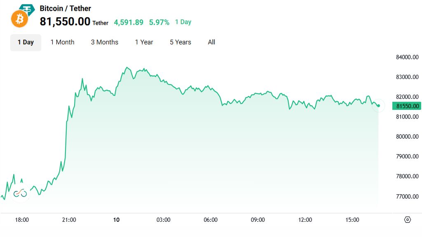Viewport: 422px width, 237px height.
Task: Select the All time range tab
Action: [x=211, y=42]
